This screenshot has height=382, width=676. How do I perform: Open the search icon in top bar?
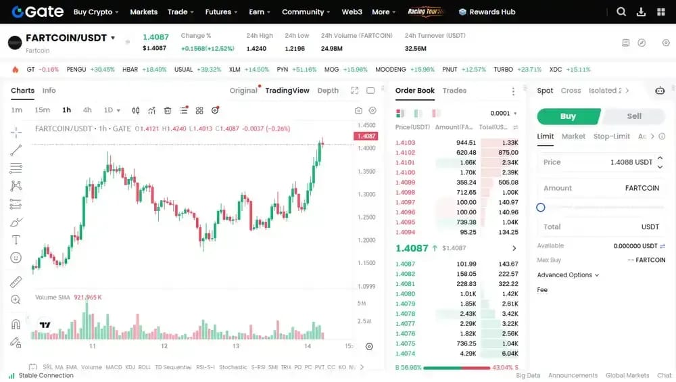621,11
